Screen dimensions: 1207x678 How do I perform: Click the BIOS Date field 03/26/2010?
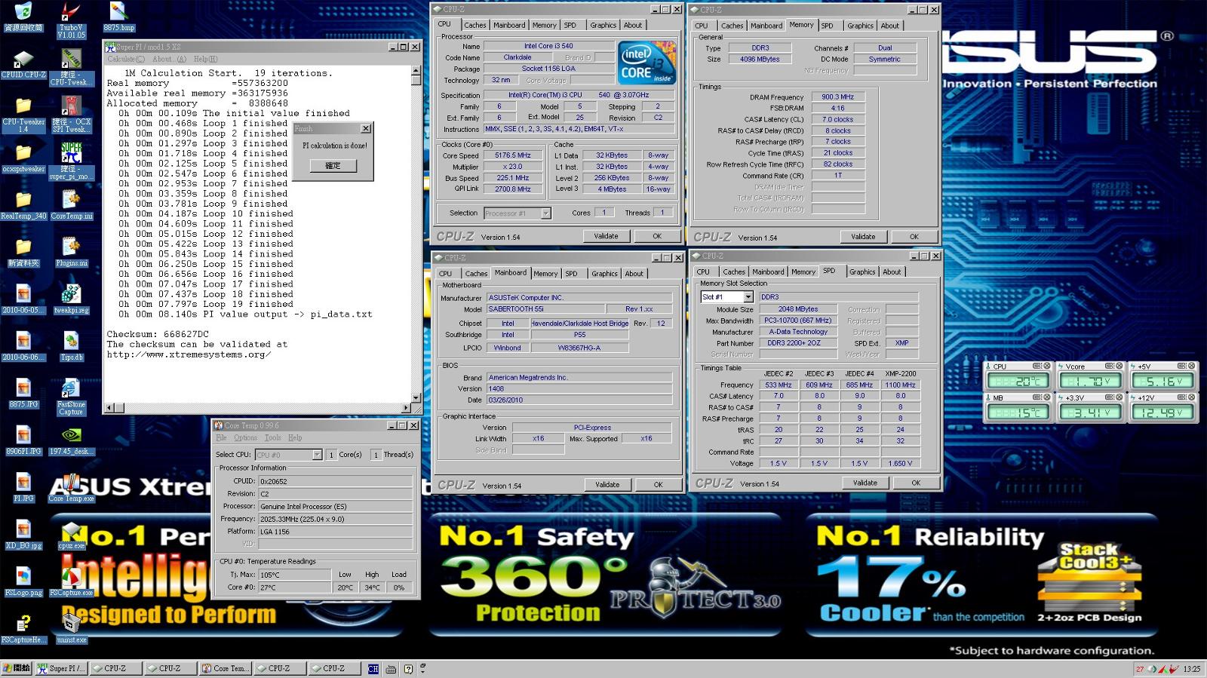(579, 400)
